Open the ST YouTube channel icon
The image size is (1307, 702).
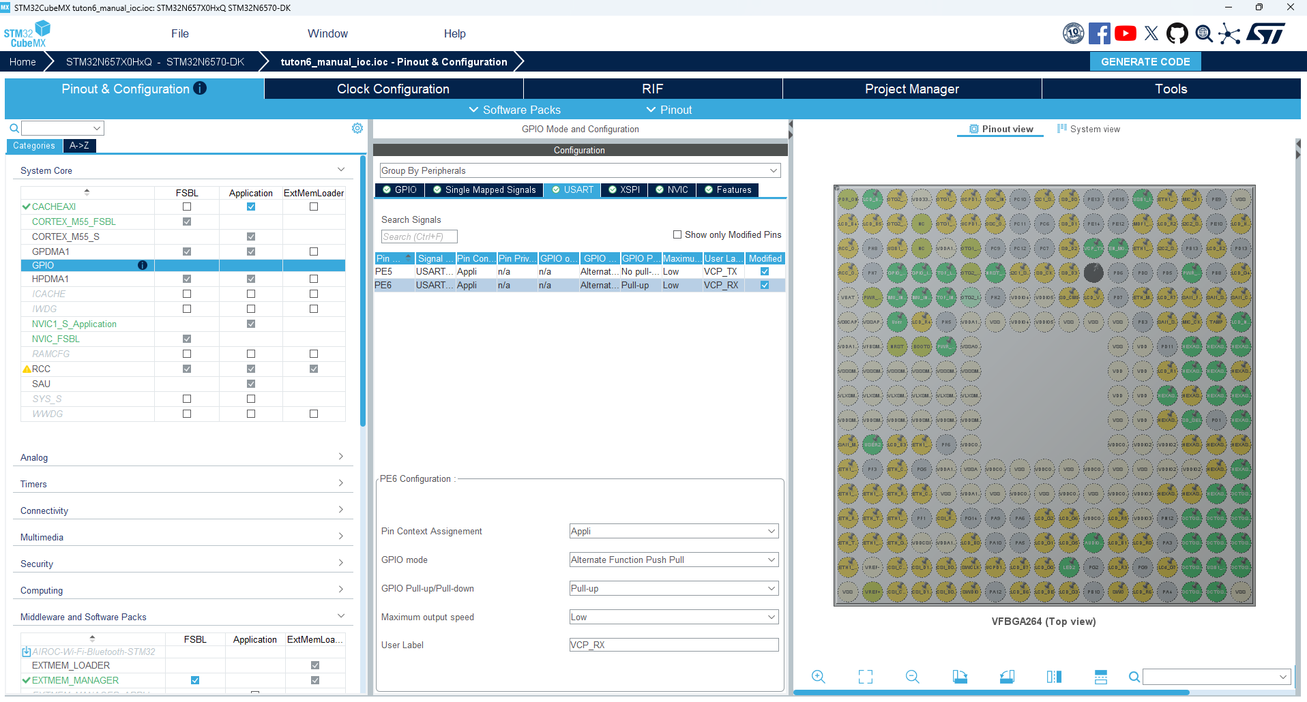[1125, 33]
